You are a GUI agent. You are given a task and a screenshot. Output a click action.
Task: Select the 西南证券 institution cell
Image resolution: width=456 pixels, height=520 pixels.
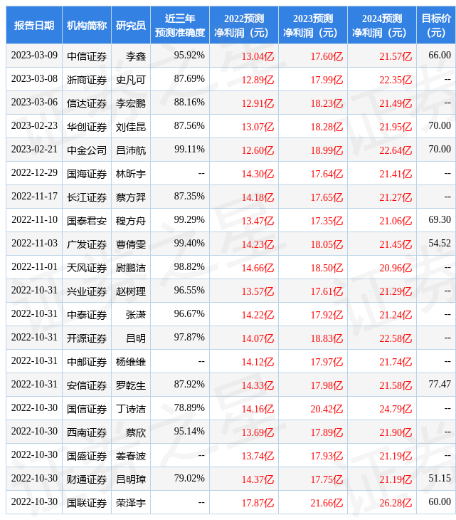pos(87,432)
